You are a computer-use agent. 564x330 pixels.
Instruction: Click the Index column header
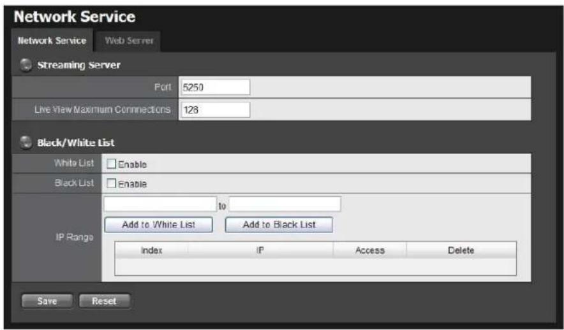point(151,250)
